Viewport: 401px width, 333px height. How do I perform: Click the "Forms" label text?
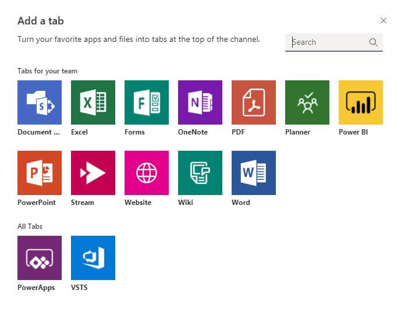click(134, 132)
